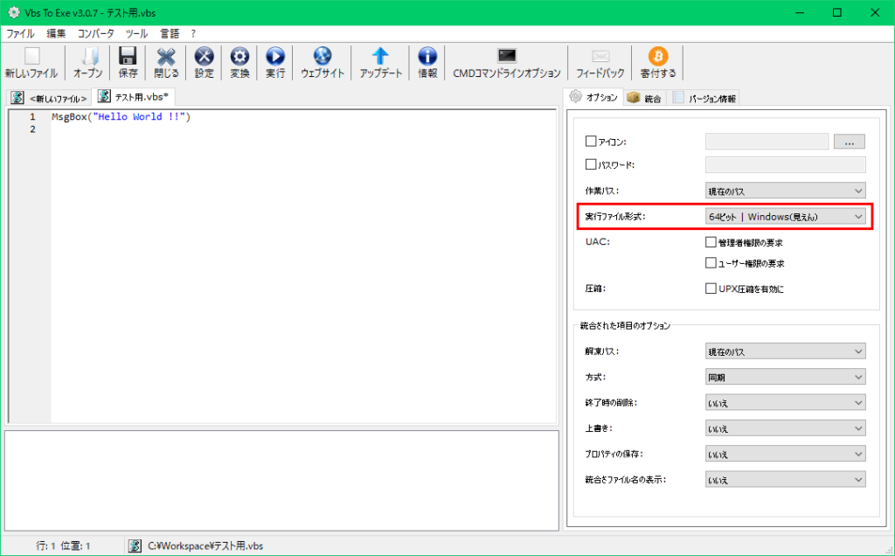Open the プロパティの保存 dropdown

(x=786, y=454)
